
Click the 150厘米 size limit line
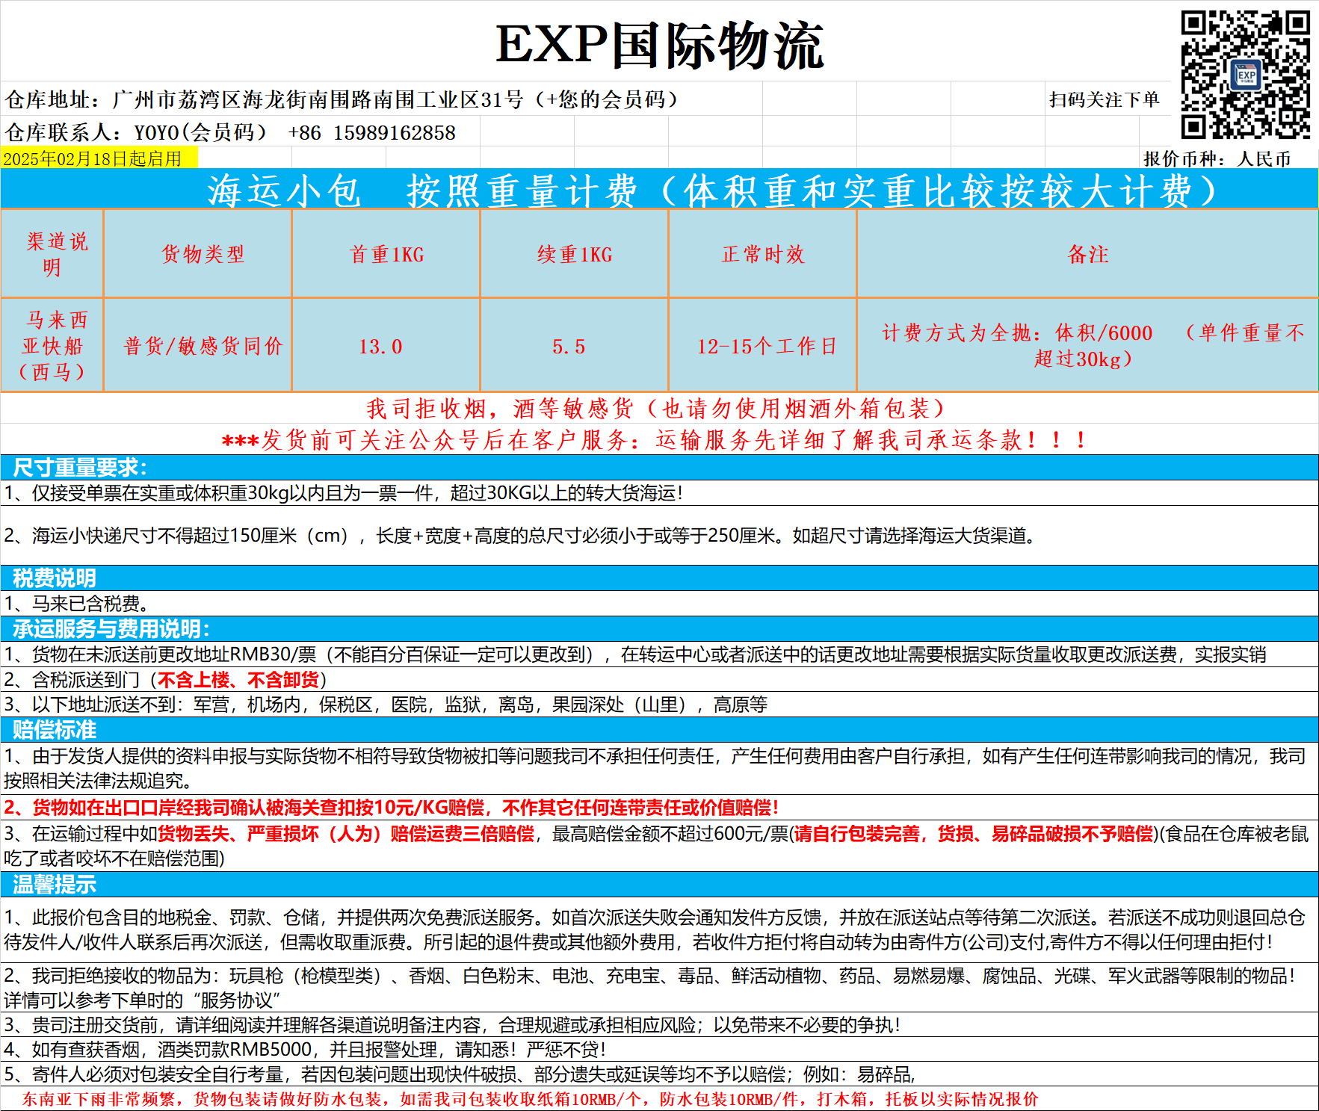point(659,536)
